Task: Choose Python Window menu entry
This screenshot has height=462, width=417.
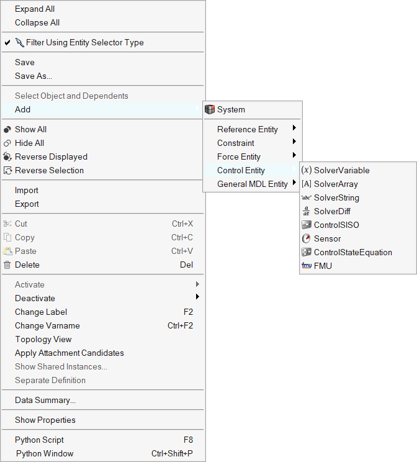Action: coord(45,453)
